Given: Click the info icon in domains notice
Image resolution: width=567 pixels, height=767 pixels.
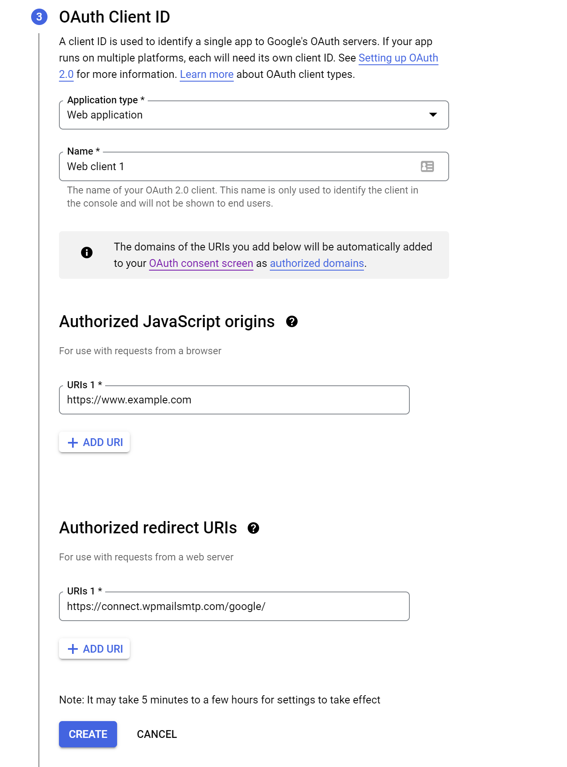Looking at the screenshot, I should tap(87, 253).
